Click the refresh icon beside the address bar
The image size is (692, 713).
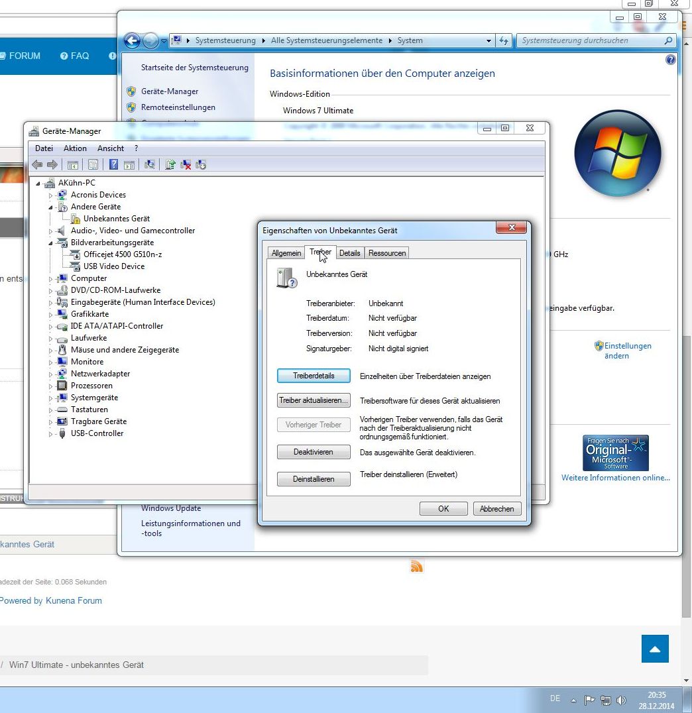click(x=504, y=40)
